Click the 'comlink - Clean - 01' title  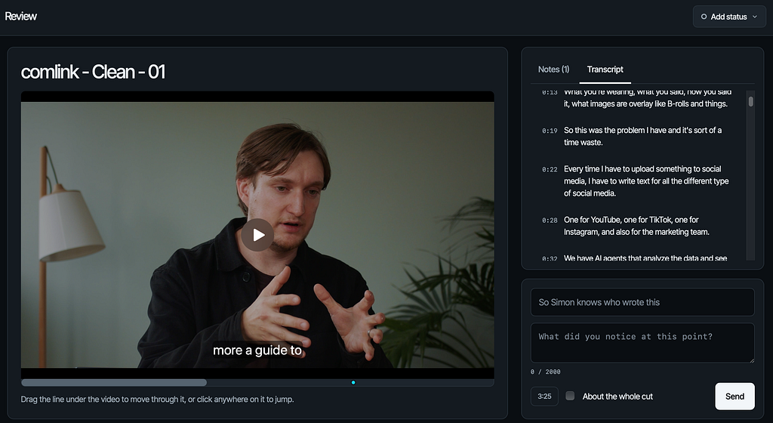point(93,72)
